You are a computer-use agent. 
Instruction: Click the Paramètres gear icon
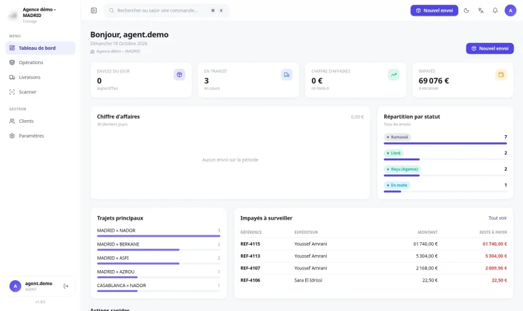point(12,136)
